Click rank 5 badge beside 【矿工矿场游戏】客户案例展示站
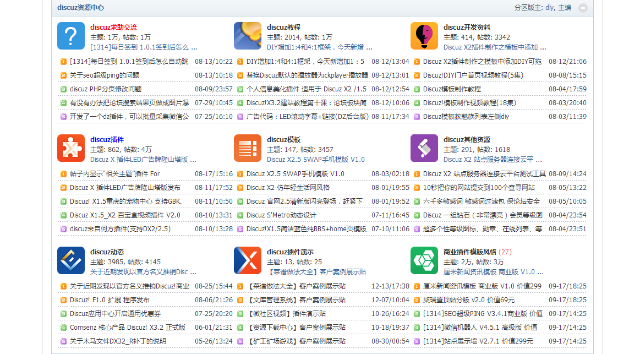 [240, 341]
